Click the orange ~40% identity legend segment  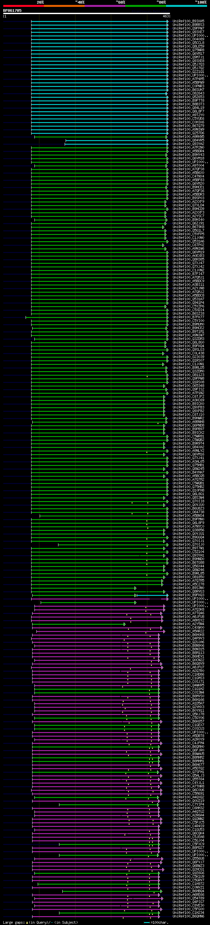pos(64,6)
